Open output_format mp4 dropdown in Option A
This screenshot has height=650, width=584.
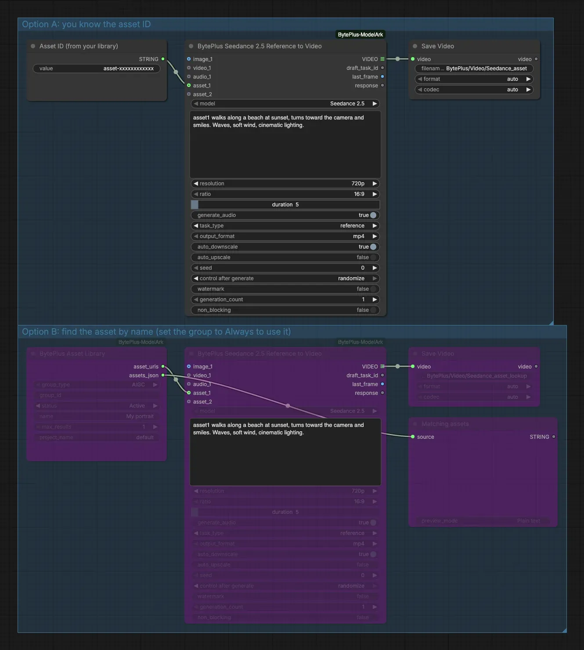(285, 236)
